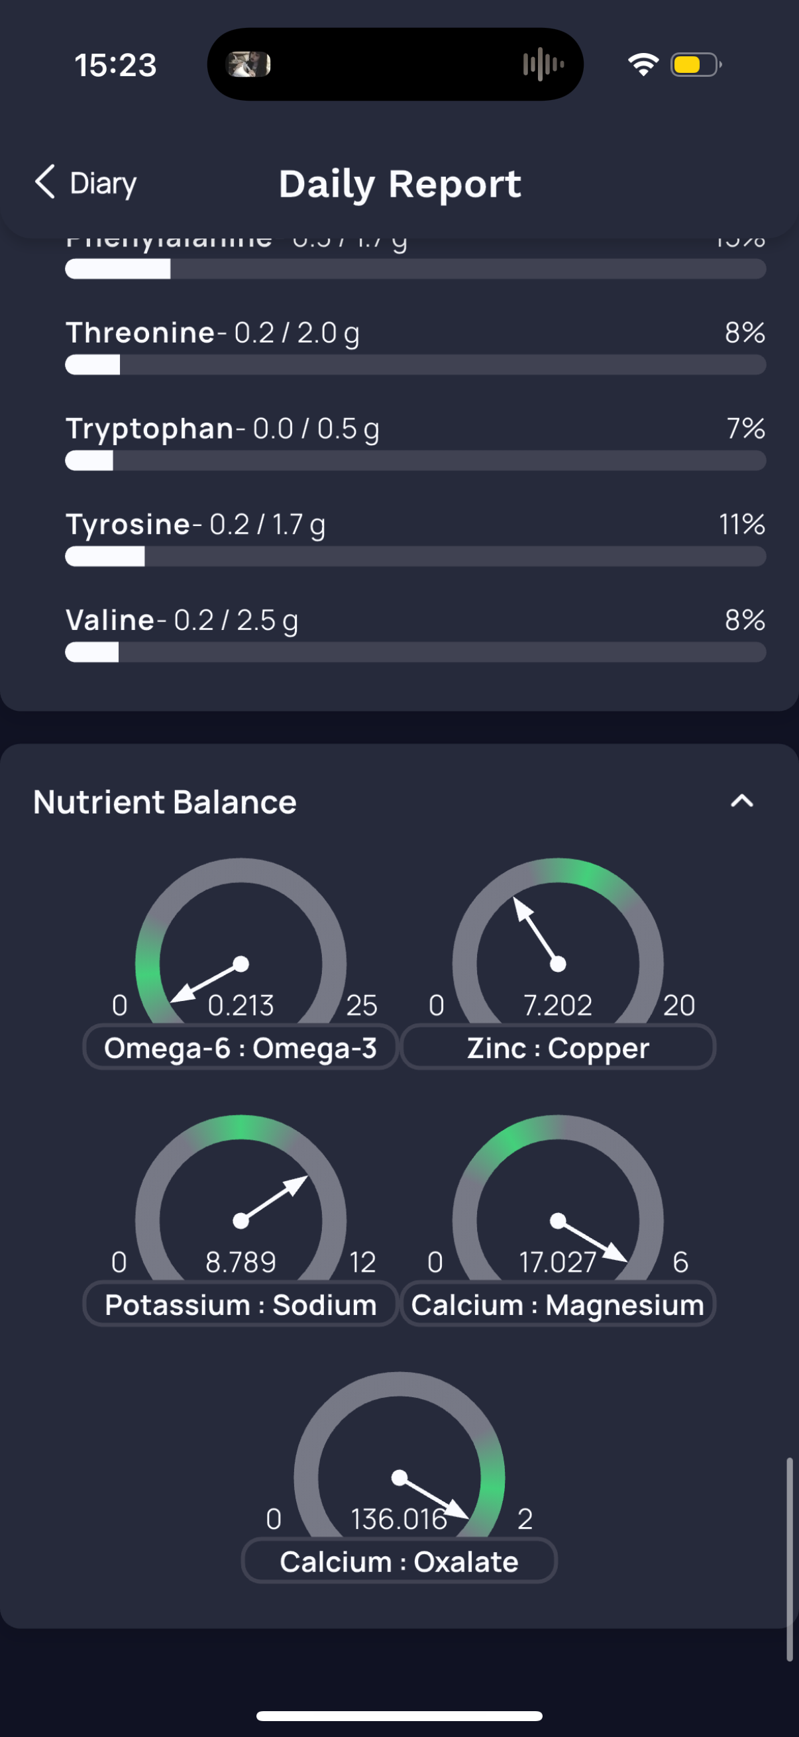Screen dimensions: 799x1737
Task: Tap the Zinc : Copper gauge dial
Action: pos(558,940)
